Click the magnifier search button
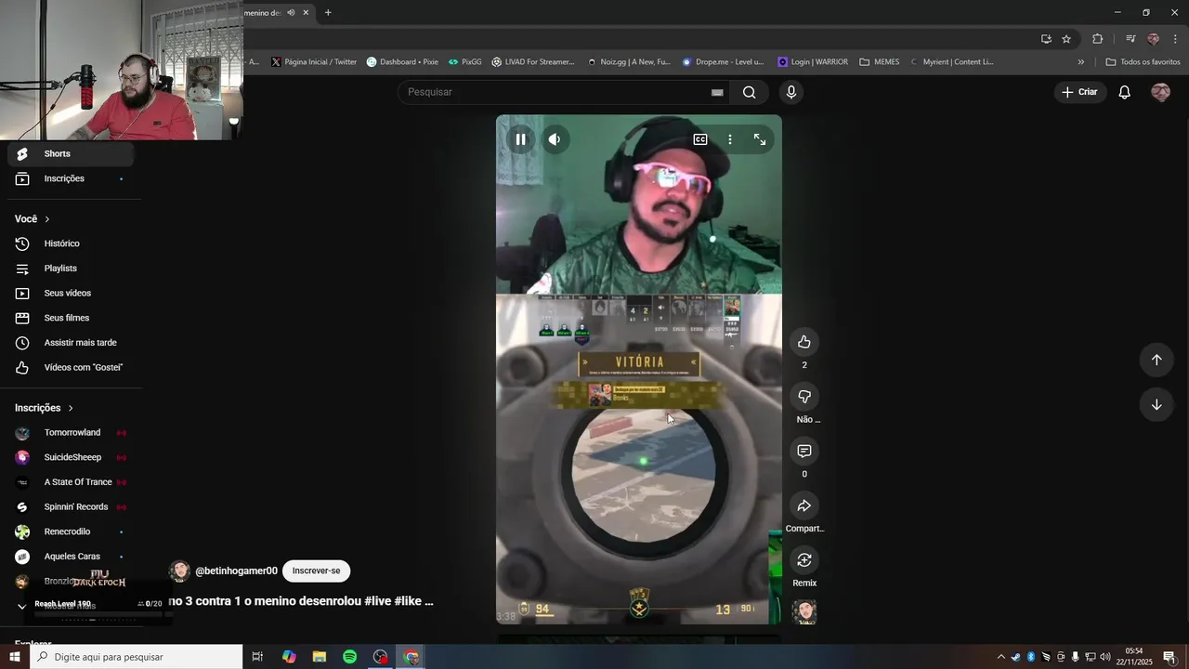Viewport: 1189px width, 669px height. [x=750, y=92]
